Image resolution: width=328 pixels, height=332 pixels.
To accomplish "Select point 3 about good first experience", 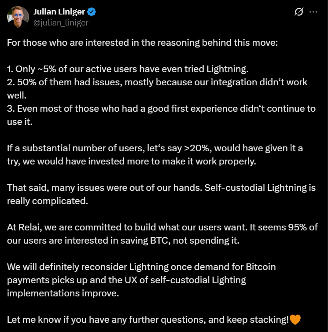I will coord(161,115).
